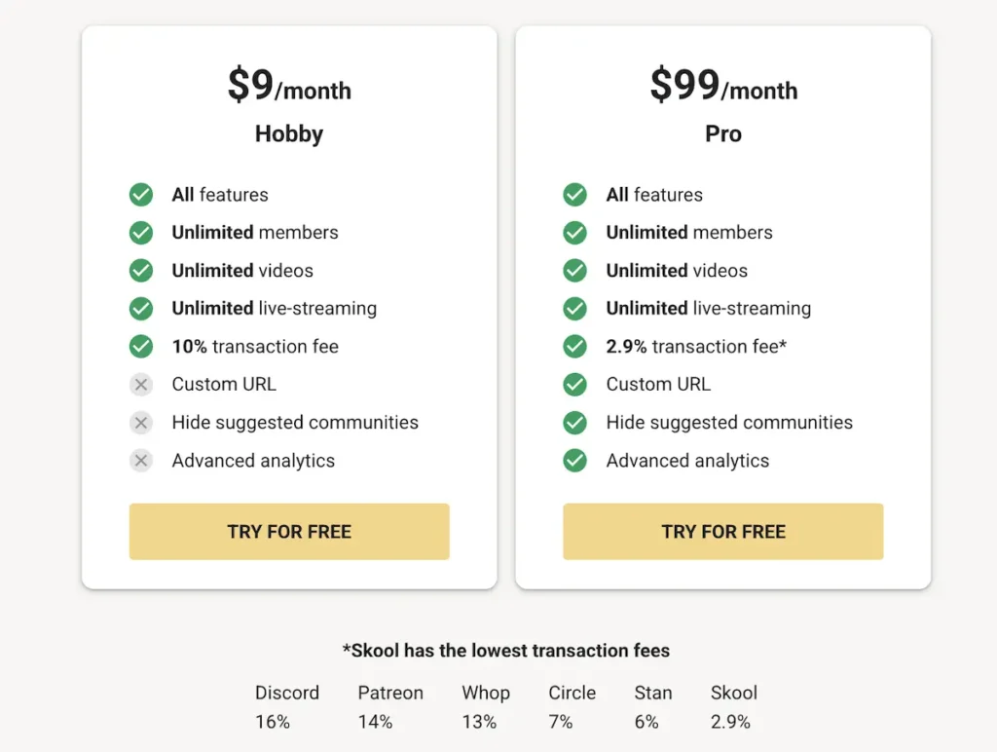Image resolution: width=997 pixels, height=752 pixels.
Task: Click the Whop 13% comparison entry
Action: pyautogui.click(x=485, y=707)
